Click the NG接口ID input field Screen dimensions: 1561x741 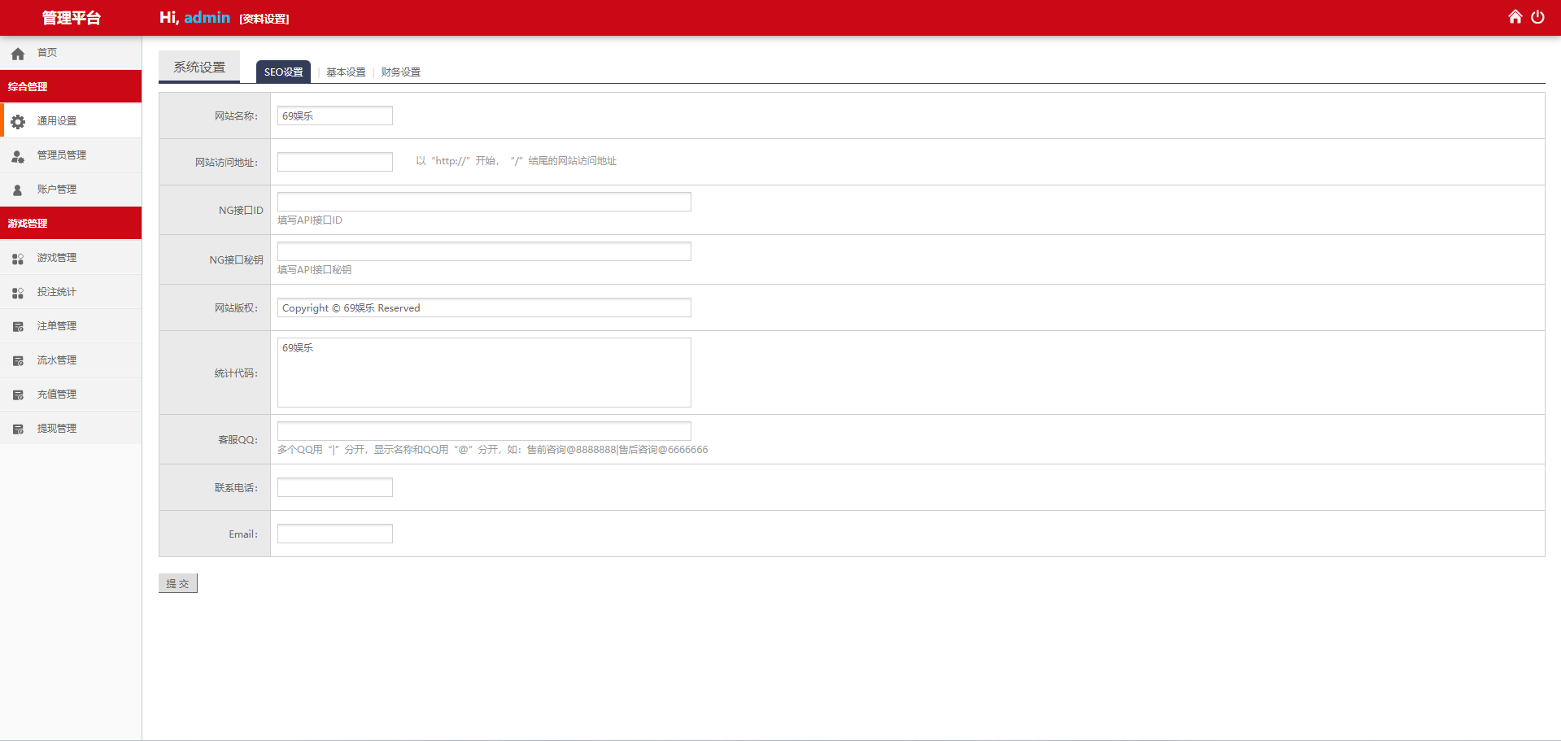click(x=484, y=202)
